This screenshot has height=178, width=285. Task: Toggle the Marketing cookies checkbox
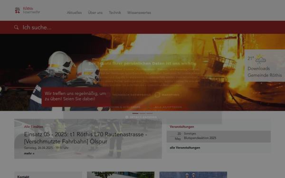coord(157,95)
